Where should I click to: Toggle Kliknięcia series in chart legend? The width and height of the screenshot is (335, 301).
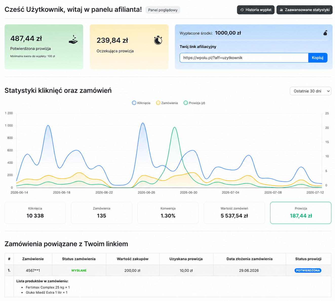click(x=141, y=103)
